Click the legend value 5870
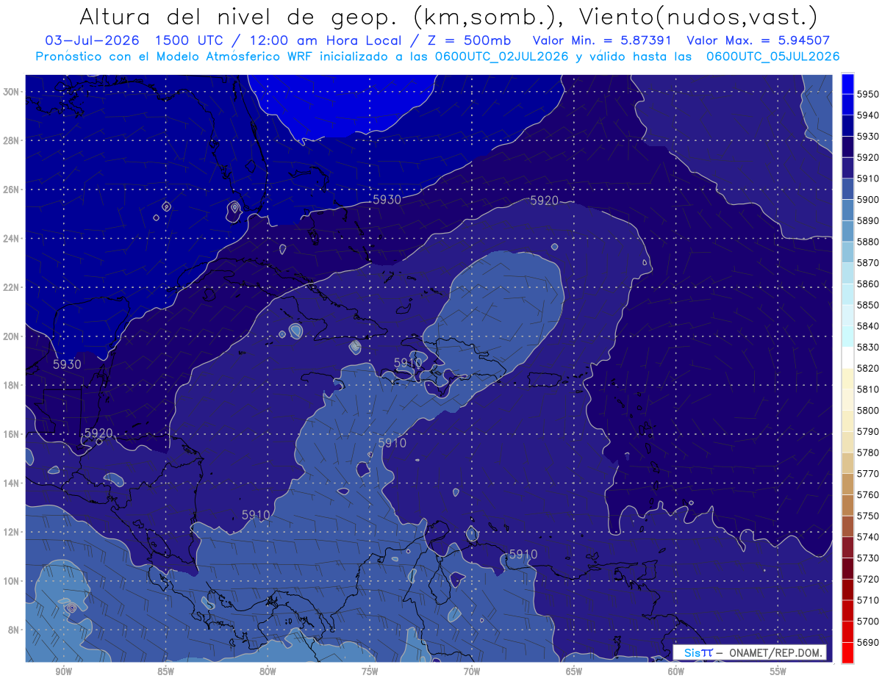This screenshot has width=882, height=681. point(869,263)
